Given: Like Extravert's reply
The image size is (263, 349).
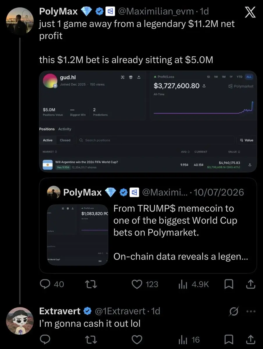Looking at the screenshot, I should (137, 339).
